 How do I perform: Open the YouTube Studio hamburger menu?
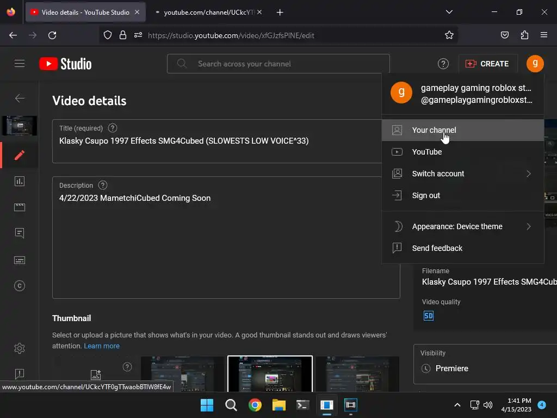(x=20, y=64)
